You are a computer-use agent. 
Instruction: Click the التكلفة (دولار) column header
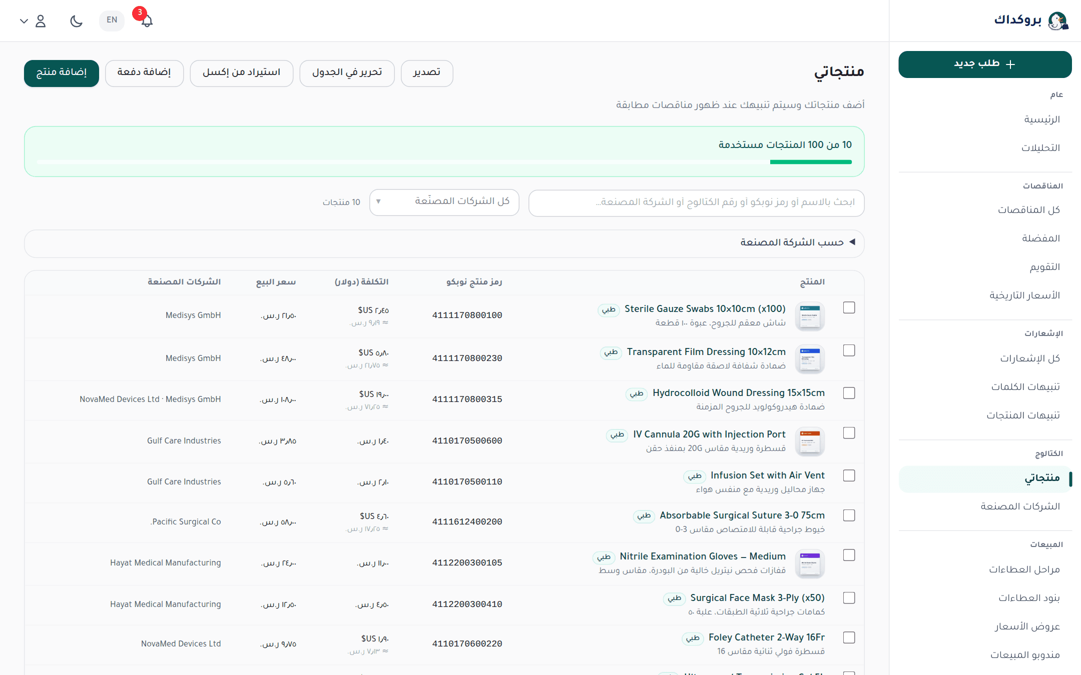361,282
